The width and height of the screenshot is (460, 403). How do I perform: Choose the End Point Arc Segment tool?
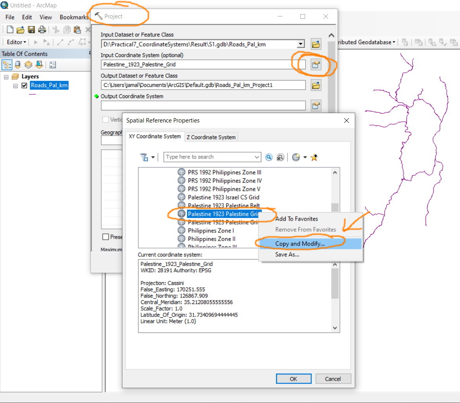71,42
